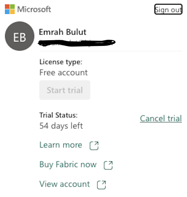The width and height of the screenshot is (187, 197).
Task: Open external link icon beside Buy Fabric now
Action: [108, 165]
